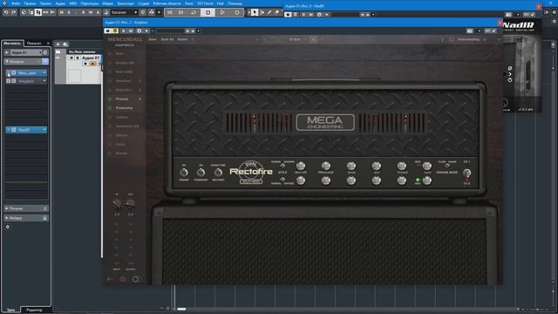
Task: Open the editor for the Ampbox insert
Action: [x=14, y=81]
